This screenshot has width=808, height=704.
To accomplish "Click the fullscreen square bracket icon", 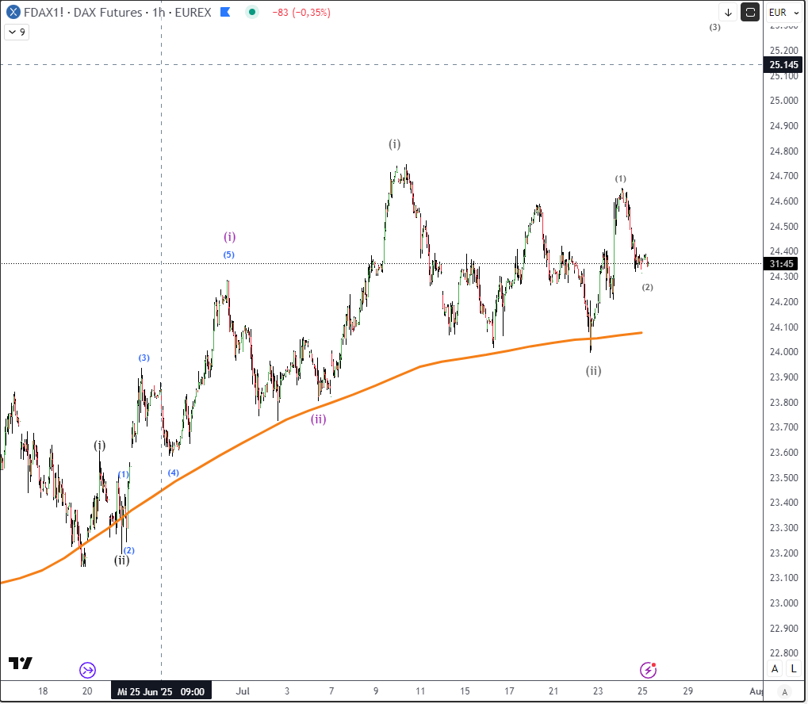I will [750, 12].
